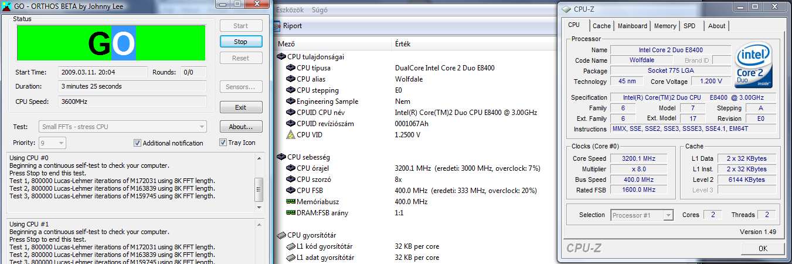Click the icon beside L1 adat gyorsítótár
This screenshot has height=264, width=792.
pyautogui.click(x=291, y=258)
